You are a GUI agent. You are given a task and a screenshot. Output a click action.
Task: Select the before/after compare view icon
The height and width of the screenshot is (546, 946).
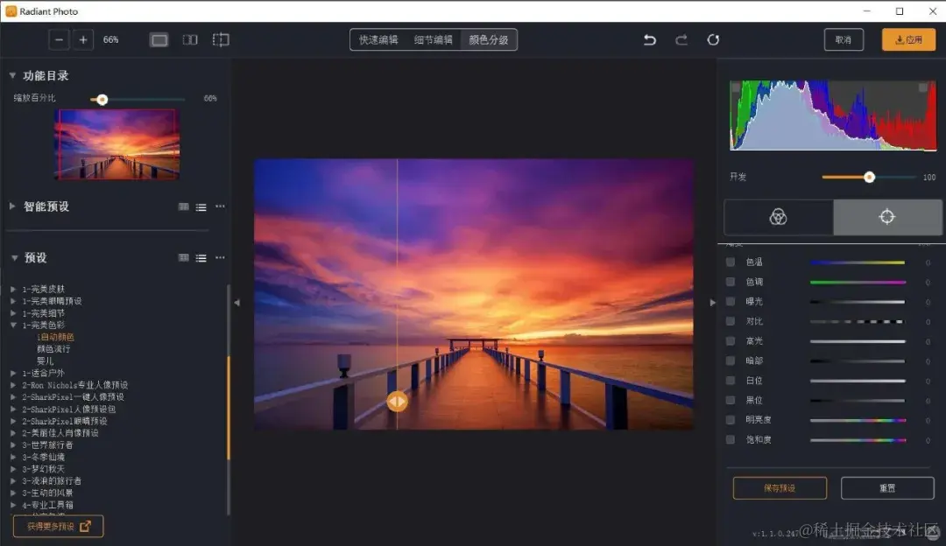[x=221, y=39]
